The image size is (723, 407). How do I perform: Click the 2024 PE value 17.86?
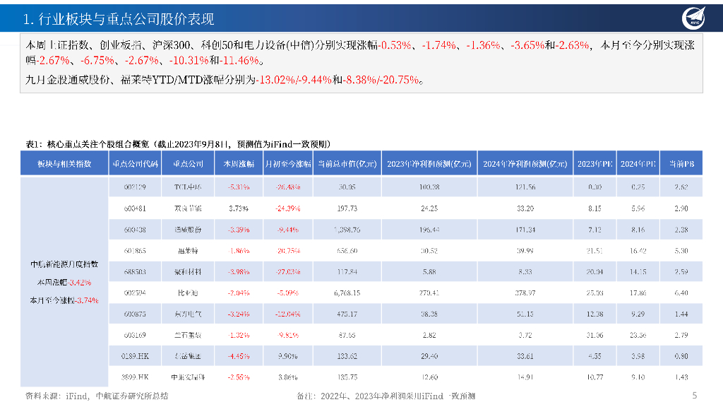click(638, 293)
